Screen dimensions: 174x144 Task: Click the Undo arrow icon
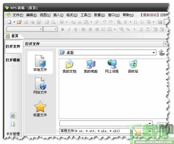pos(104,22)
